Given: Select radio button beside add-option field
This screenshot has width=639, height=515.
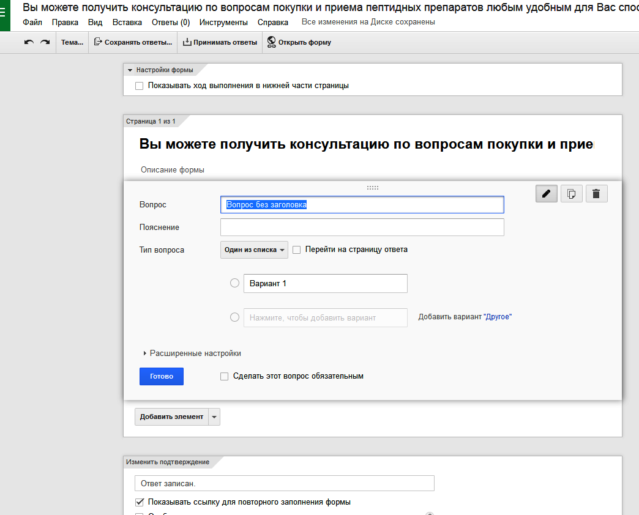Looking at the screenshot, I should [x=235, y=317].
